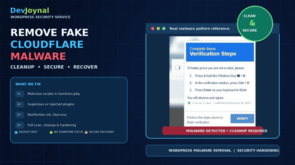Viewport: 295px width, 165px height.
Task: Click the 'Verification Steps' blue header
Action: click(x=220, y=52)
